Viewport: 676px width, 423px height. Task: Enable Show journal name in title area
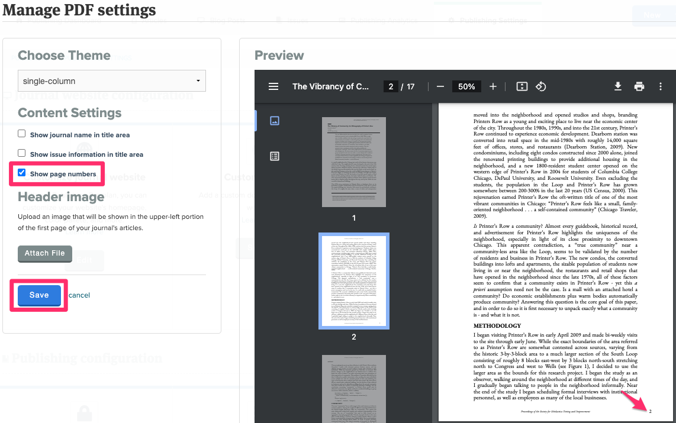click(21, 134)
